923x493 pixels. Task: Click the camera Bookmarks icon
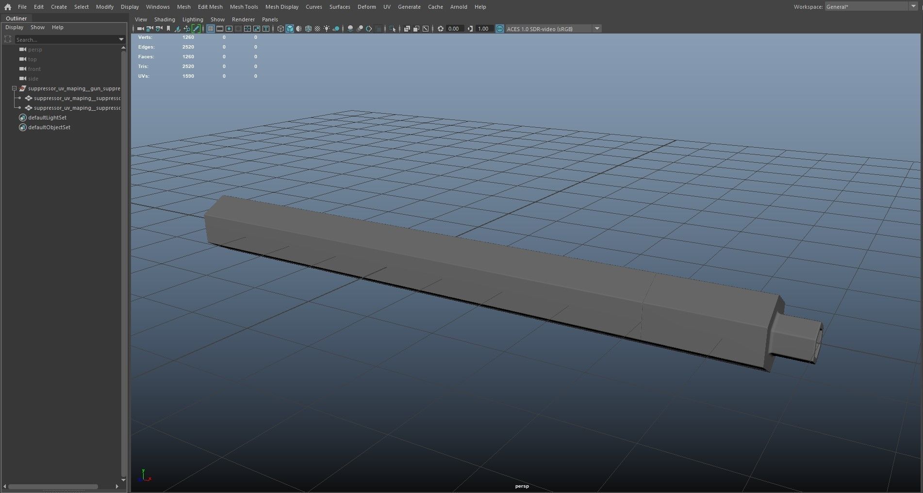click(168, 29)
